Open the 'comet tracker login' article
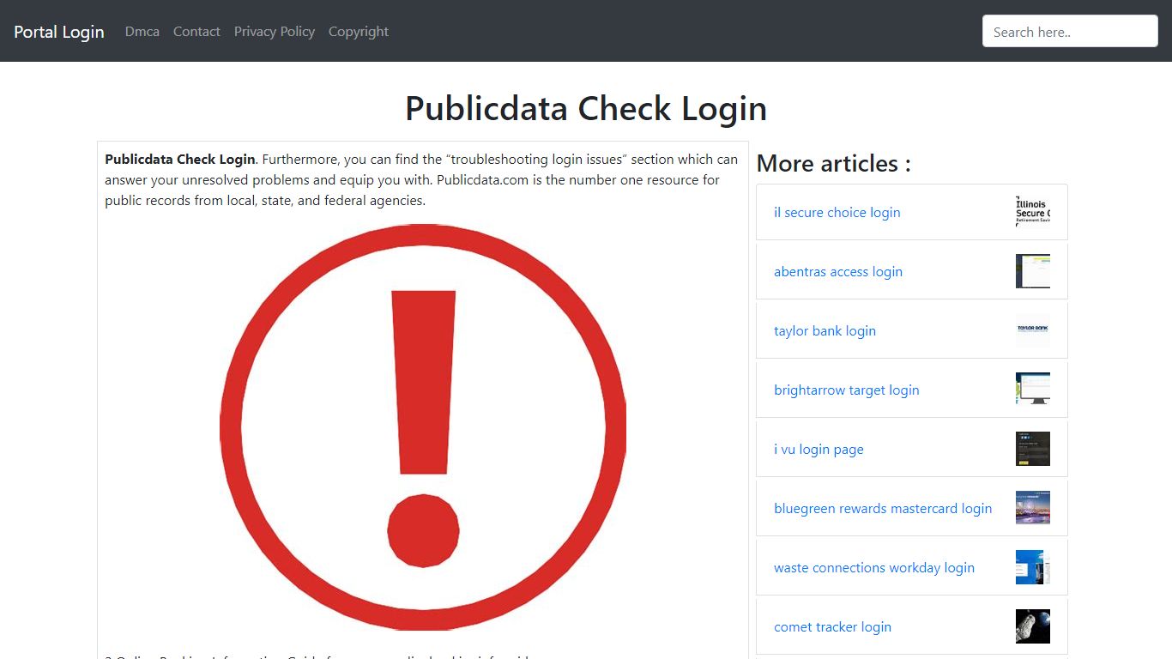The image size is (1172, 659). 832,627
